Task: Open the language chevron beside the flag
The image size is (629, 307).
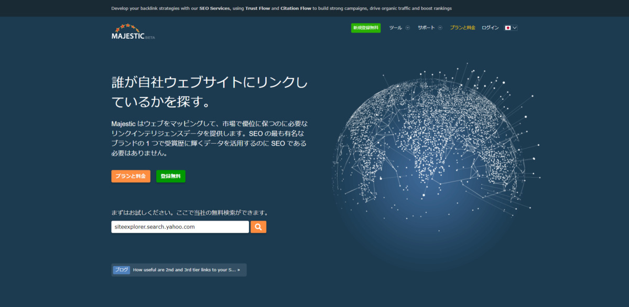Action: coord(515,28)
